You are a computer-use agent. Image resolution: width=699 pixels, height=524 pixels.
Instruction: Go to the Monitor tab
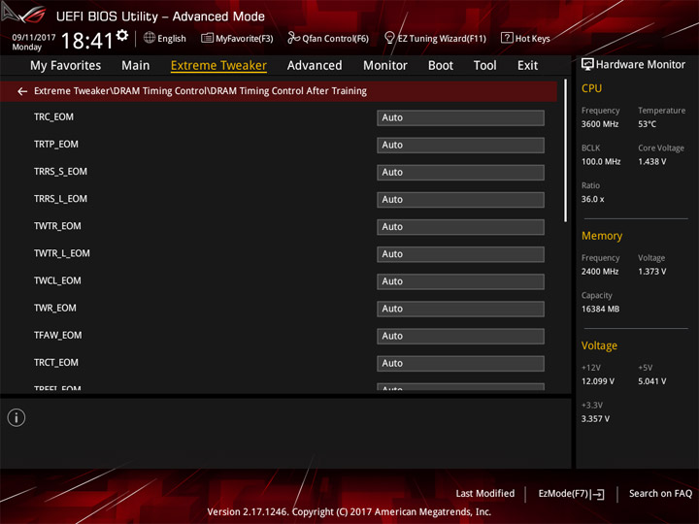click(x=385, y=66)
